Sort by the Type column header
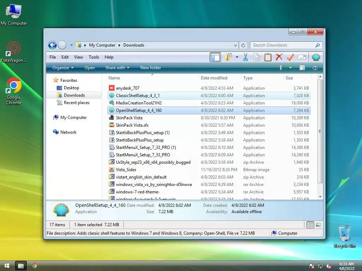 point(262,78)
